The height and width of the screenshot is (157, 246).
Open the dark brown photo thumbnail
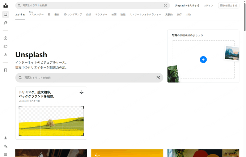(x=51, y=153)
